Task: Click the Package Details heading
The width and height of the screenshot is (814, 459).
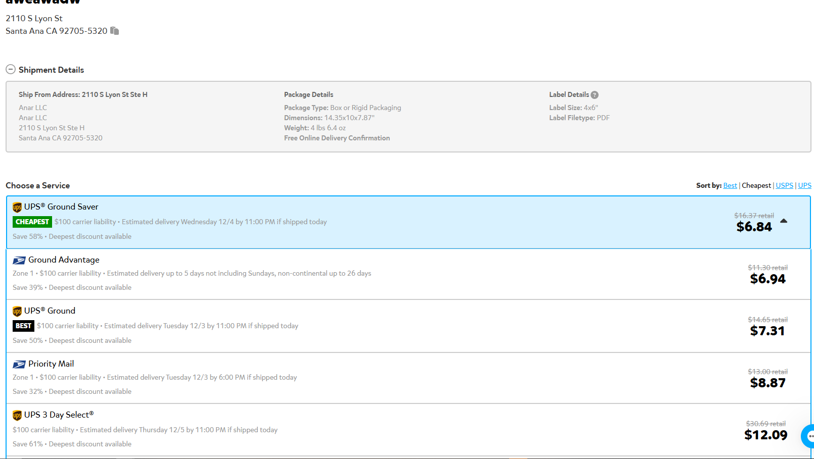Action: 308,94
